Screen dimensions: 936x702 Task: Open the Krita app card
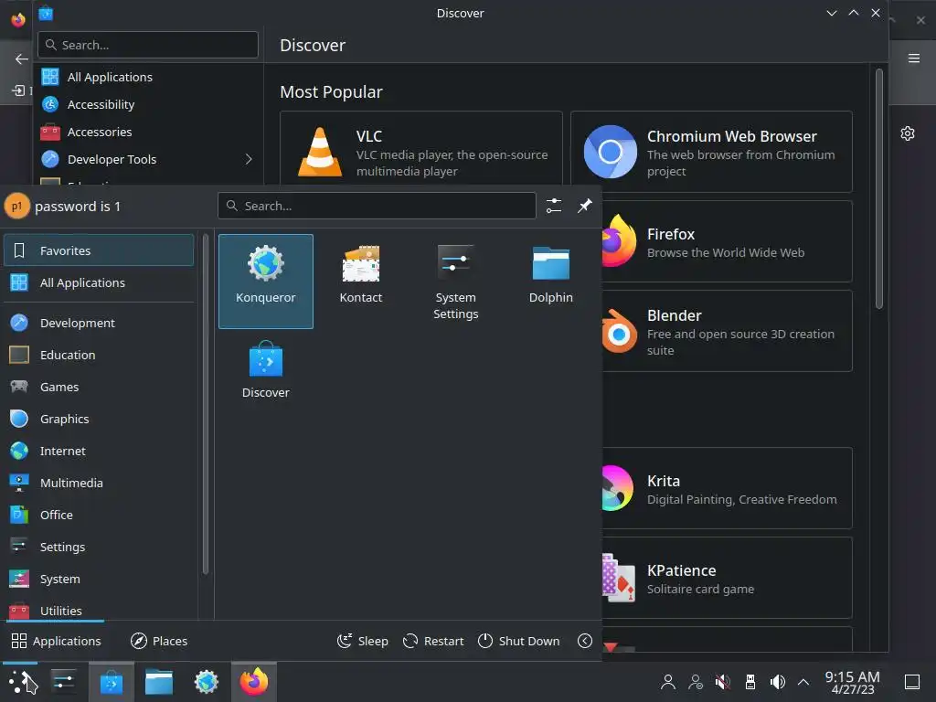click(x=727, y=488)
